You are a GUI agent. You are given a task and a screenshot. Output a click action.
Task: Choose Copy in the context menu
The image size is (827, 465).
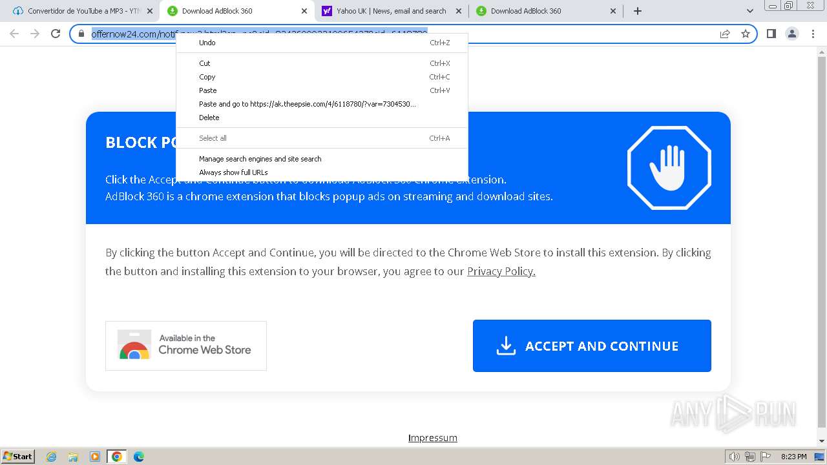tap(322, 77)
